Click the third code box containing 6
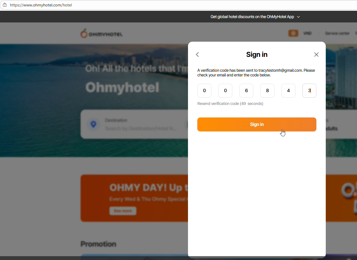The image size is (357, 260). tap(246, 91)
